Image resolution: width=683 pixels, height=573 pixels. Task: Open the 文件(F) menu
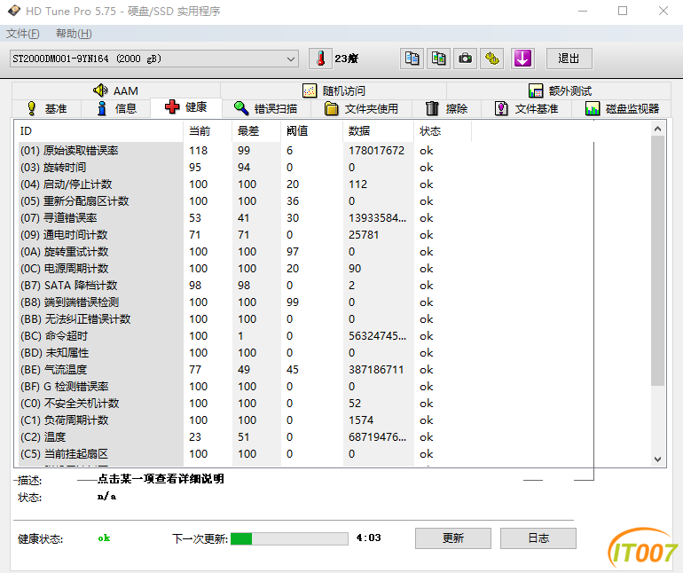click(23, 34)
